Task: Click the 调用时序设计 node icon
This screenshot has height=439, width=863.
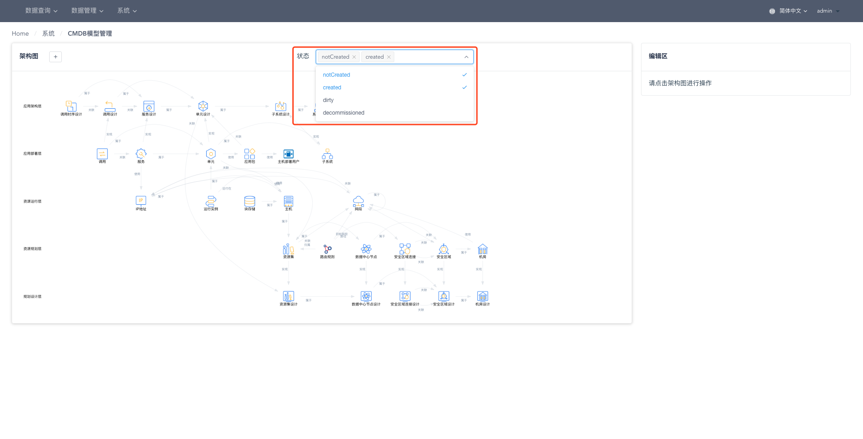Action: (71, 106)
